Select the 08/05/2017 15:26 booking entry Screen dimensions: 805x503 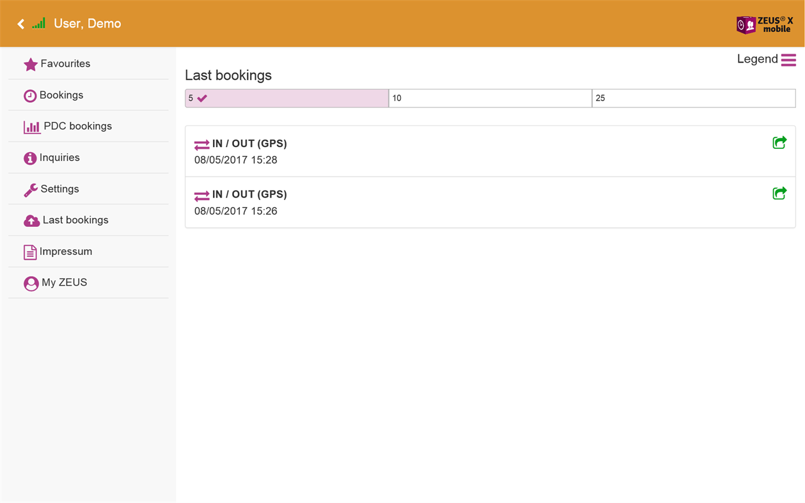448,203
